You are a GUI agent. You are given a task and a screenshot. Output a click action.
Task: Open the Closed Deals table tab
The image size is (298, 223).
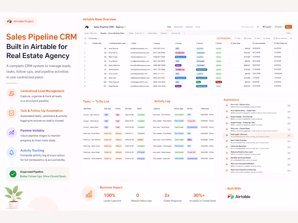pyautogui.click(x=152, y=33)
